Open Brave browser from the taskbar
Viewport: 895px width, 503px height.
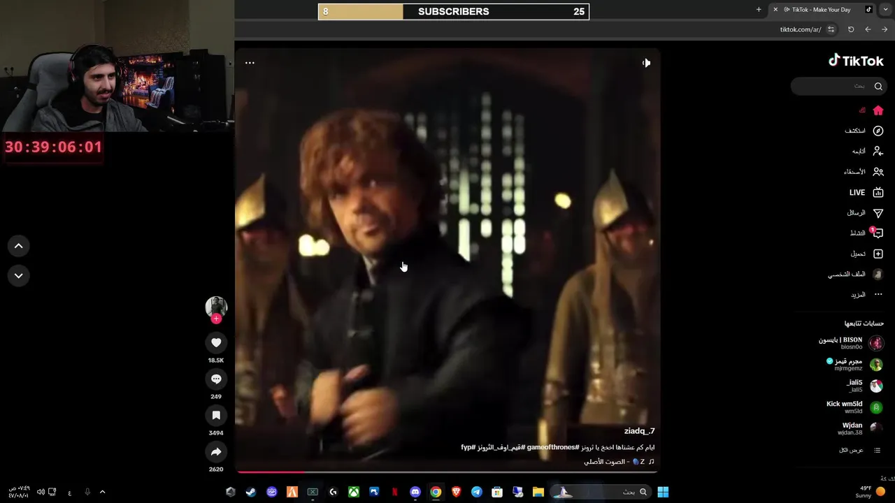(456, 492)
